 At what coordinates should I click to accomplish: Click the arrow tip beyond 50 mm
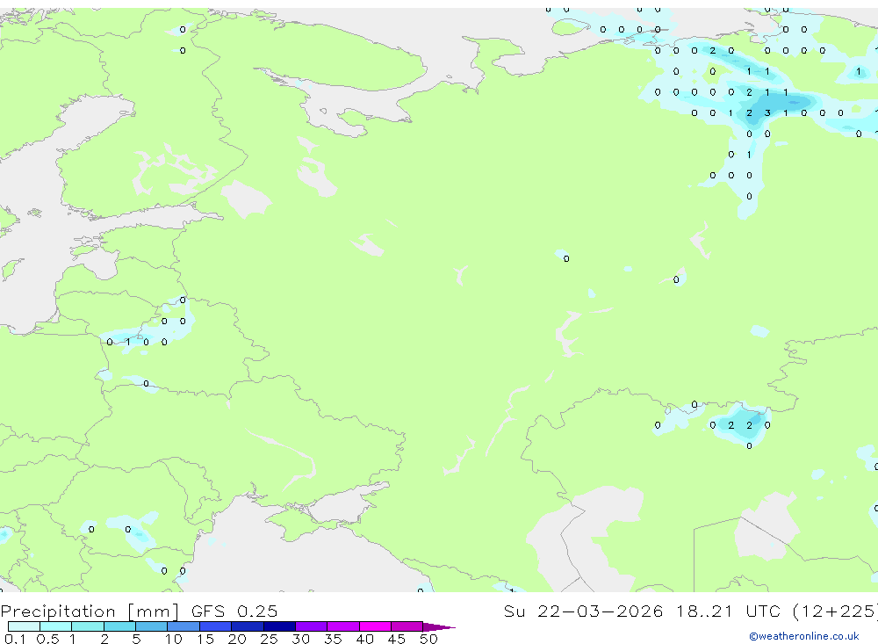440,627
